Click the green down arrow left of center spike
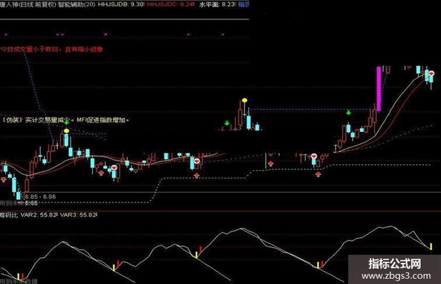The height and width of the screenshot is (284, 441). pyautogui.click(x=227, y=123)
